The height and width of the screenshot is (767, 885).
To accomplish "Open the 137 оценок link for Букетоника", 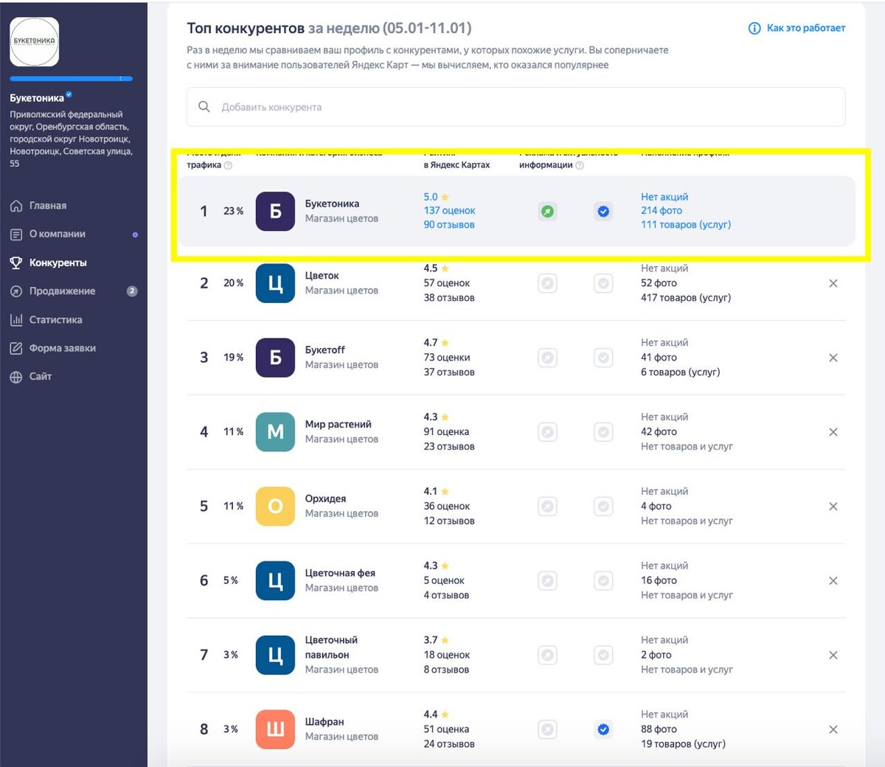I will [449, 211].
